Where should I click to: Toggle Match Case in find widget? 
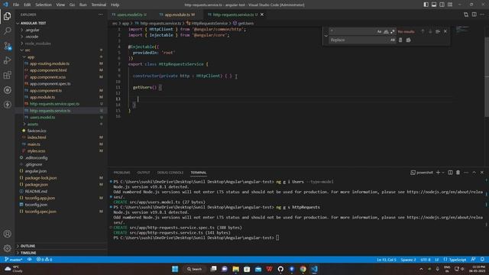point(379,31)
